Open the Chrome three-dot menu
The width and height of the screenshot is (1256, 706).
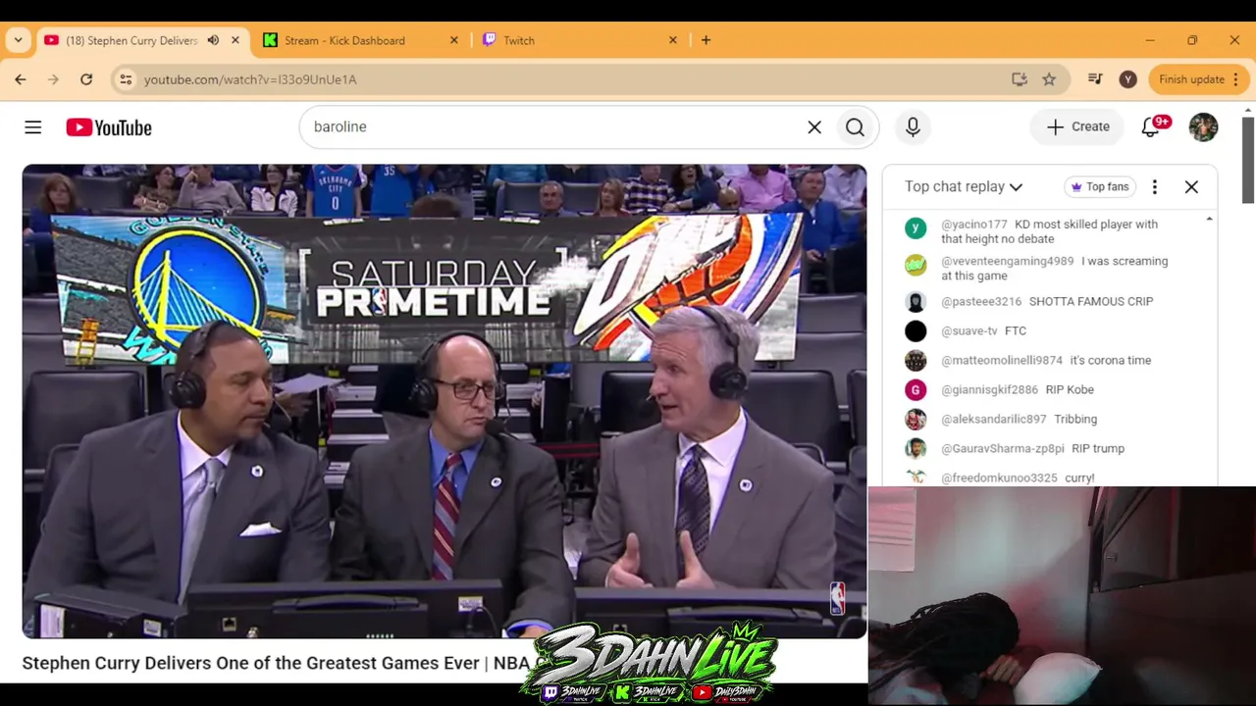click(1236, 79)
